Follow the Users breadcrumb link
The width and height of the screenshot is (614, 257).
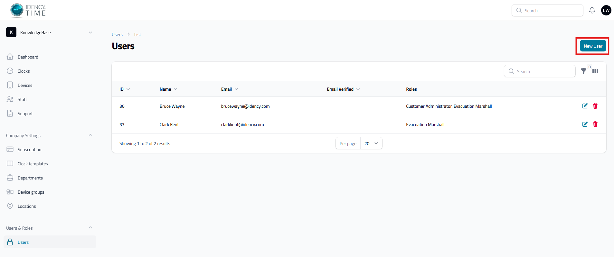(x=117, y=34)
